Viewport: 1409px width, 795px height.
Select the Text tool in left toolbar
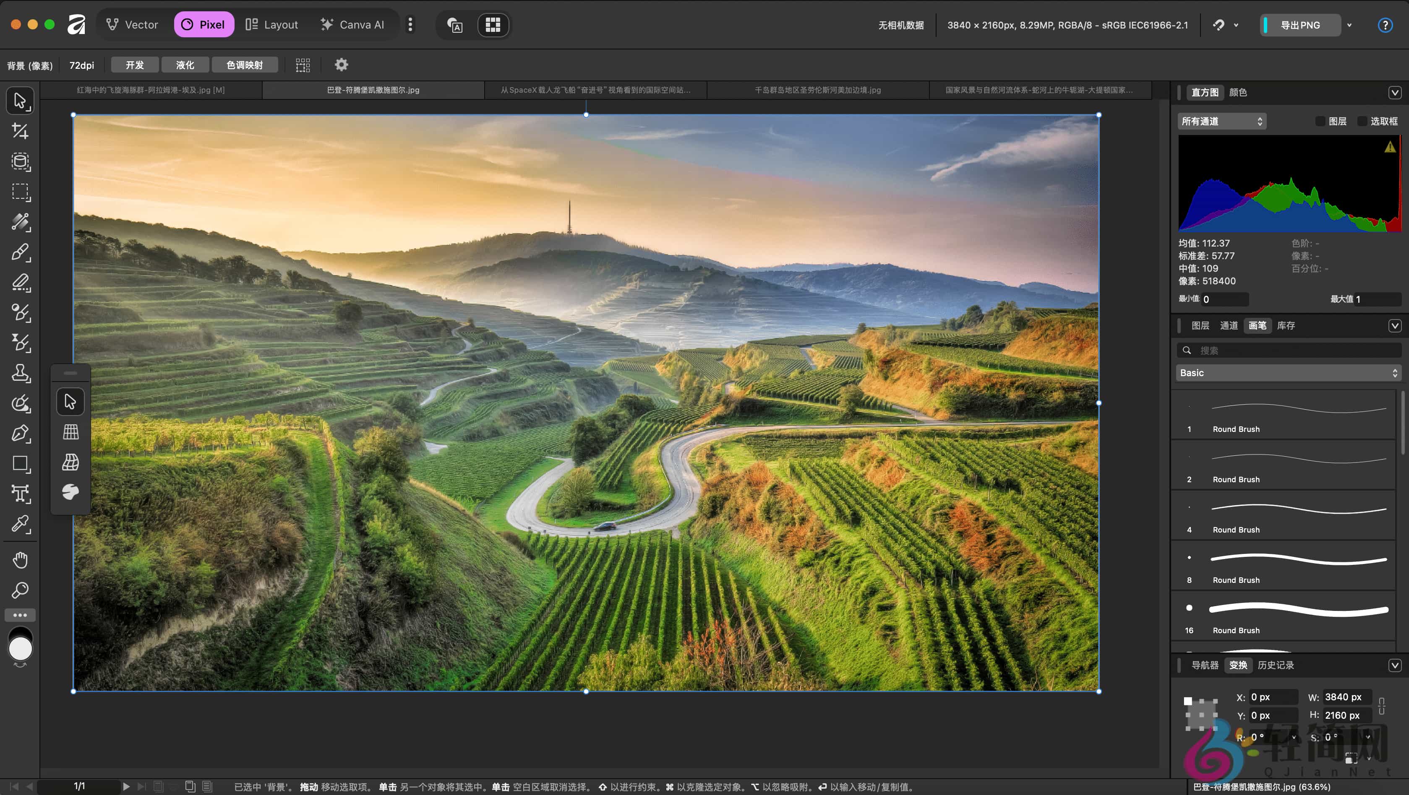pyautogui.click(x=20, y=494)
